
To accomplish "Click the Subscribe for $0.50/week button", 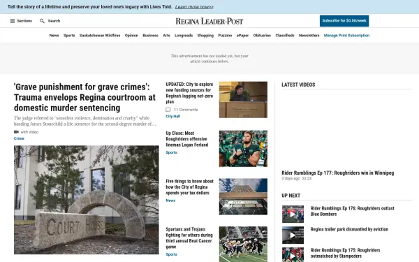I will [344, 20].
